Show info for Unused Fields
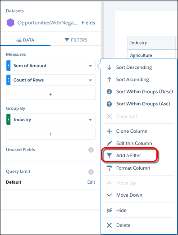 tap(91, 150)
